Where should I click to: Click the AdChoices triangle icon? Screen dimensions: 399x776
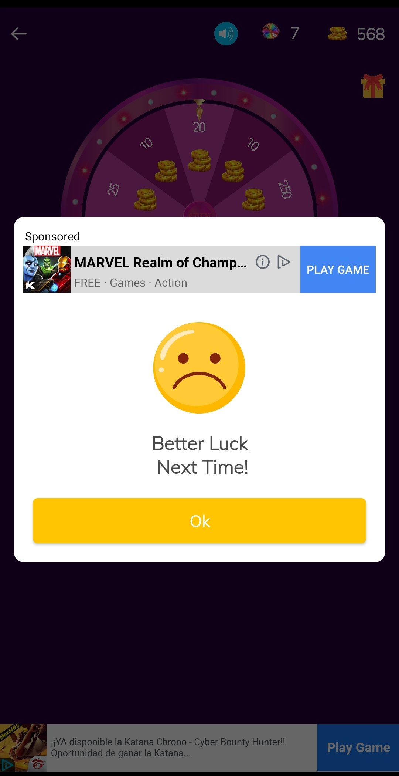pos(284,262)
